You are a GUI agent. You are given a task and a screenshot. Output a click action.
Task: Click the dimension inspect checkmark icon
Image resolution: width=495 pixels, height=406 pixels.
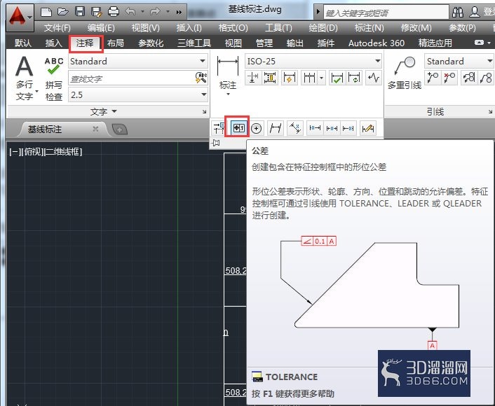[x=337, y=78]
